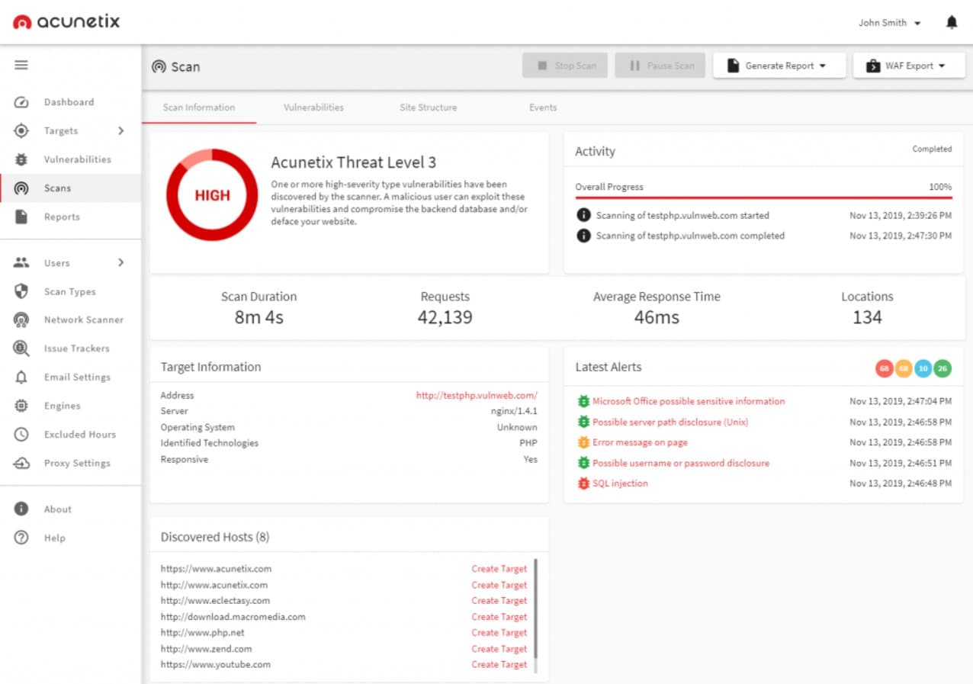Click the Issue Trackers magnifier icon
The width and height of the screenshot is (973, 684).
[x=21, y=348]
